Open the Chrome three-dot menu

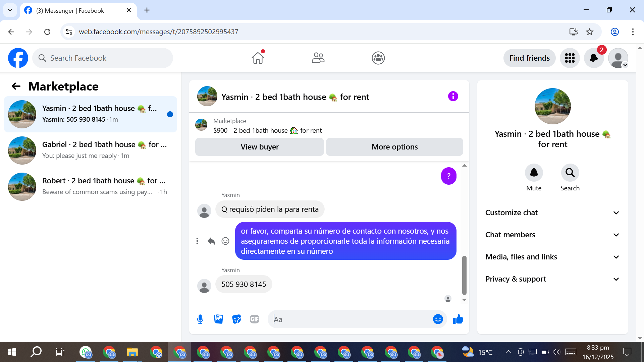pos(633,32)
